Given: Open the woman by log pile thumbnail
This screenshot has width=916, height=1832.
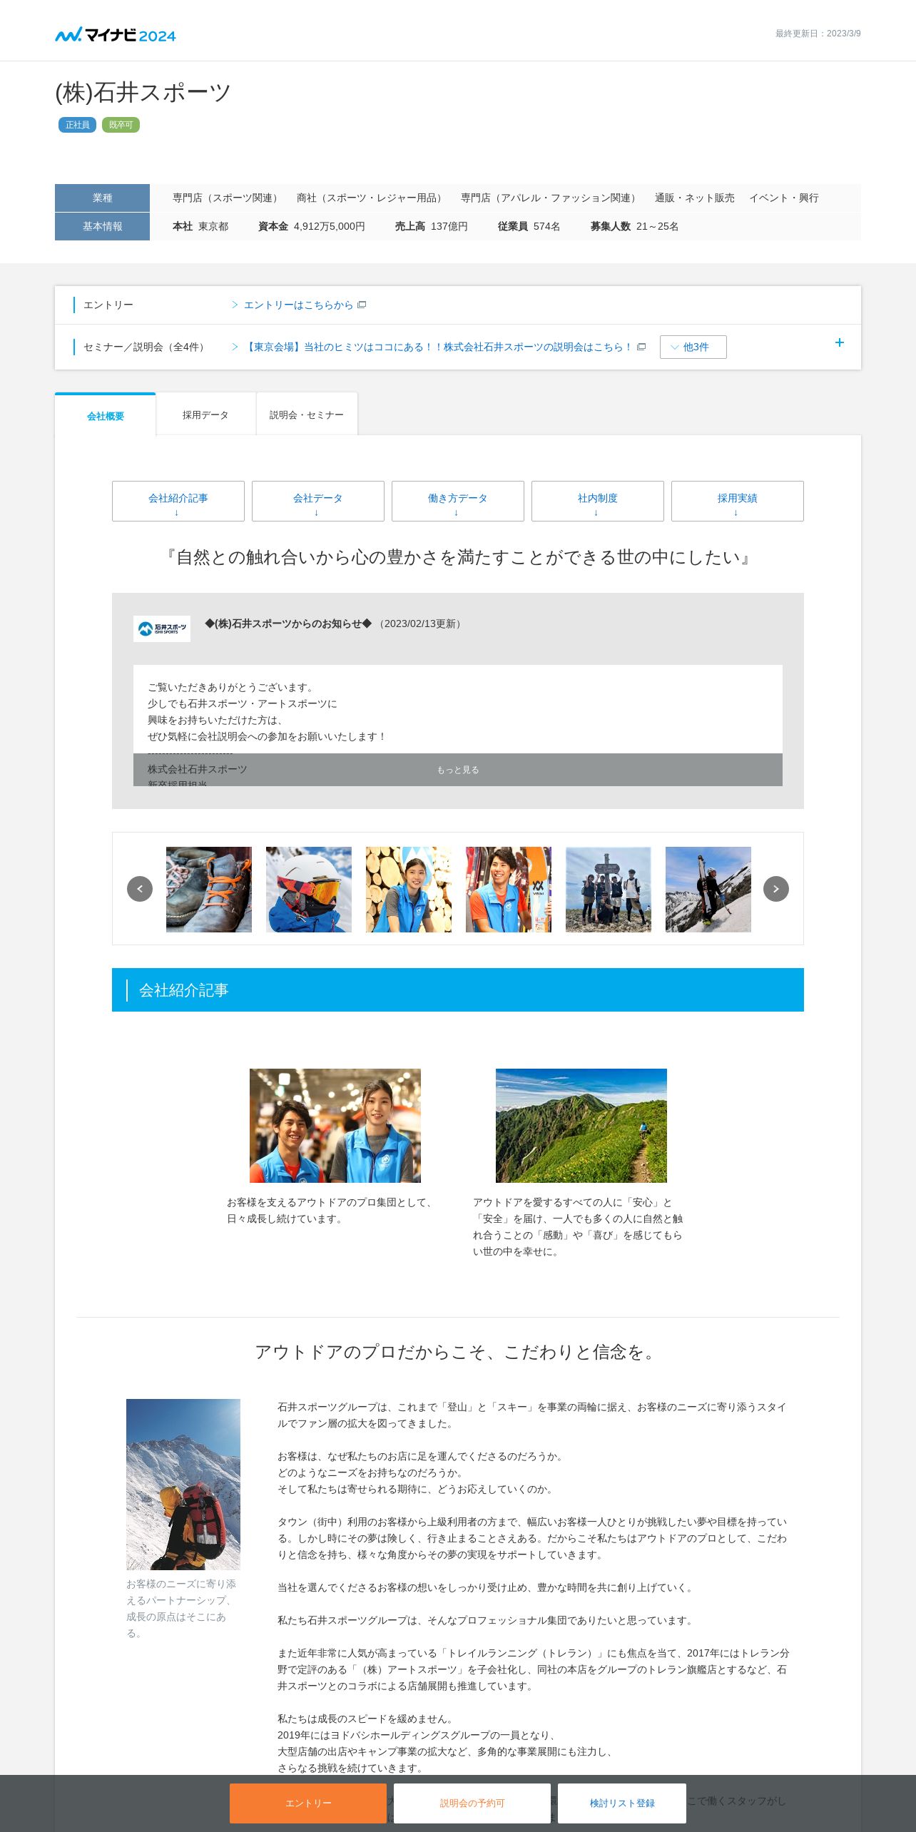Looking at the screenshot, I should (409, 889).
